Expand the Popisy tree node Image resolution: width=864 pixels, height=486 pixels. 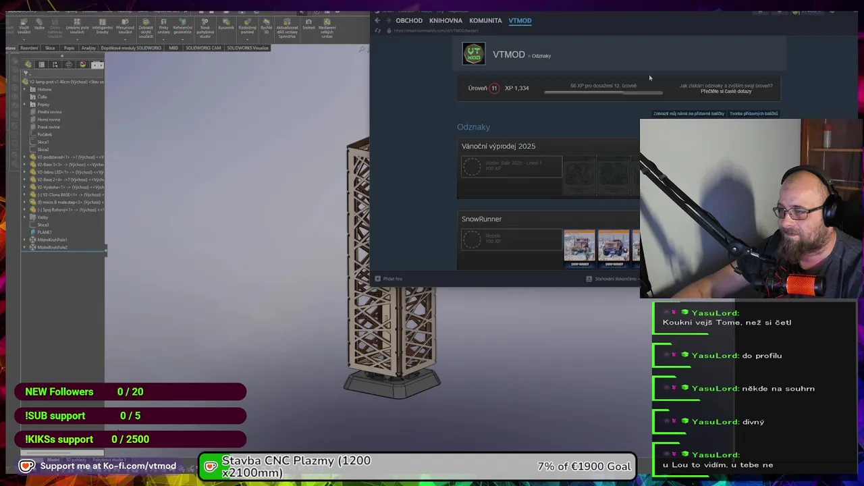[24, 104]
